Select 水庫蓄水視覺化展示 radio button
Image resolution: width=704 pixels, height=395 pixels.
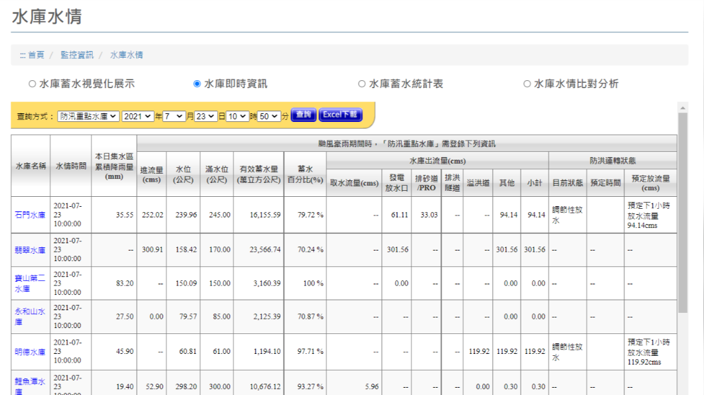pyautogui.click(x=32, y=84)
